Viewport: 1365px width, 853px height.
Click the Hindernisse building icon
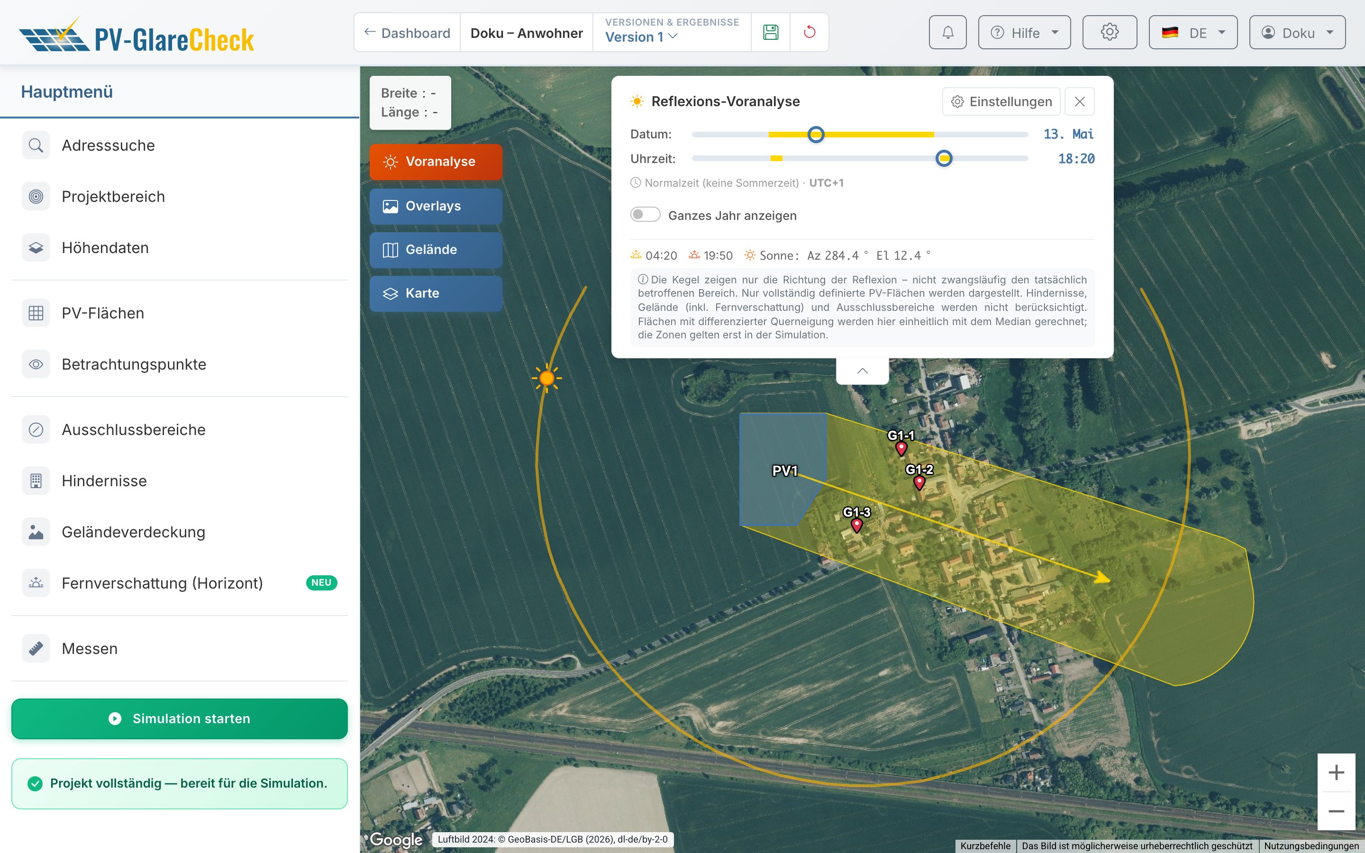coord(36,481)
